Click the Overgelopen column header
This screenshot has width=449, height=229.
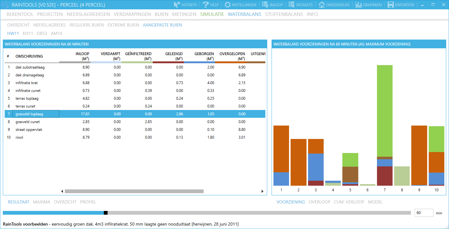(x=231, y=56)
